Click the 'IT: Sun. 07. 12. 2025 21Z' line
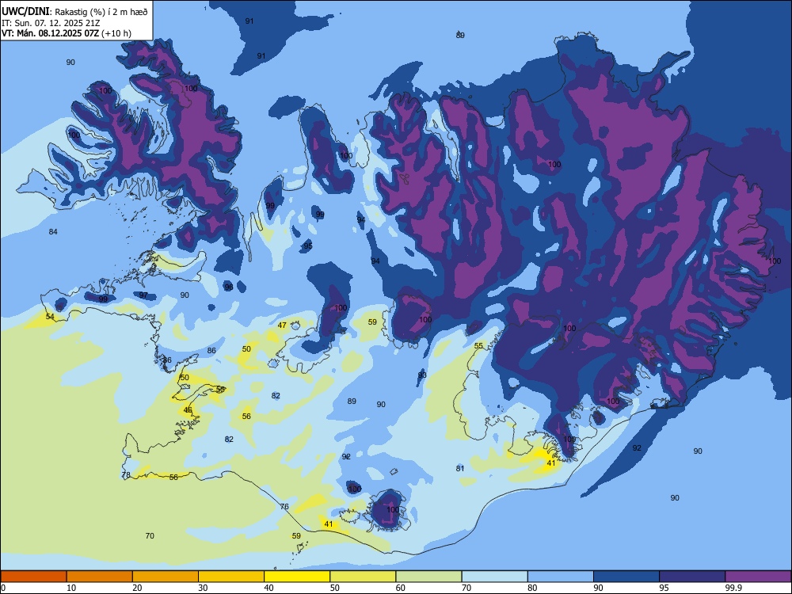Image resolution: width=792 pixels, height=594 pixels. pos(51,23)
